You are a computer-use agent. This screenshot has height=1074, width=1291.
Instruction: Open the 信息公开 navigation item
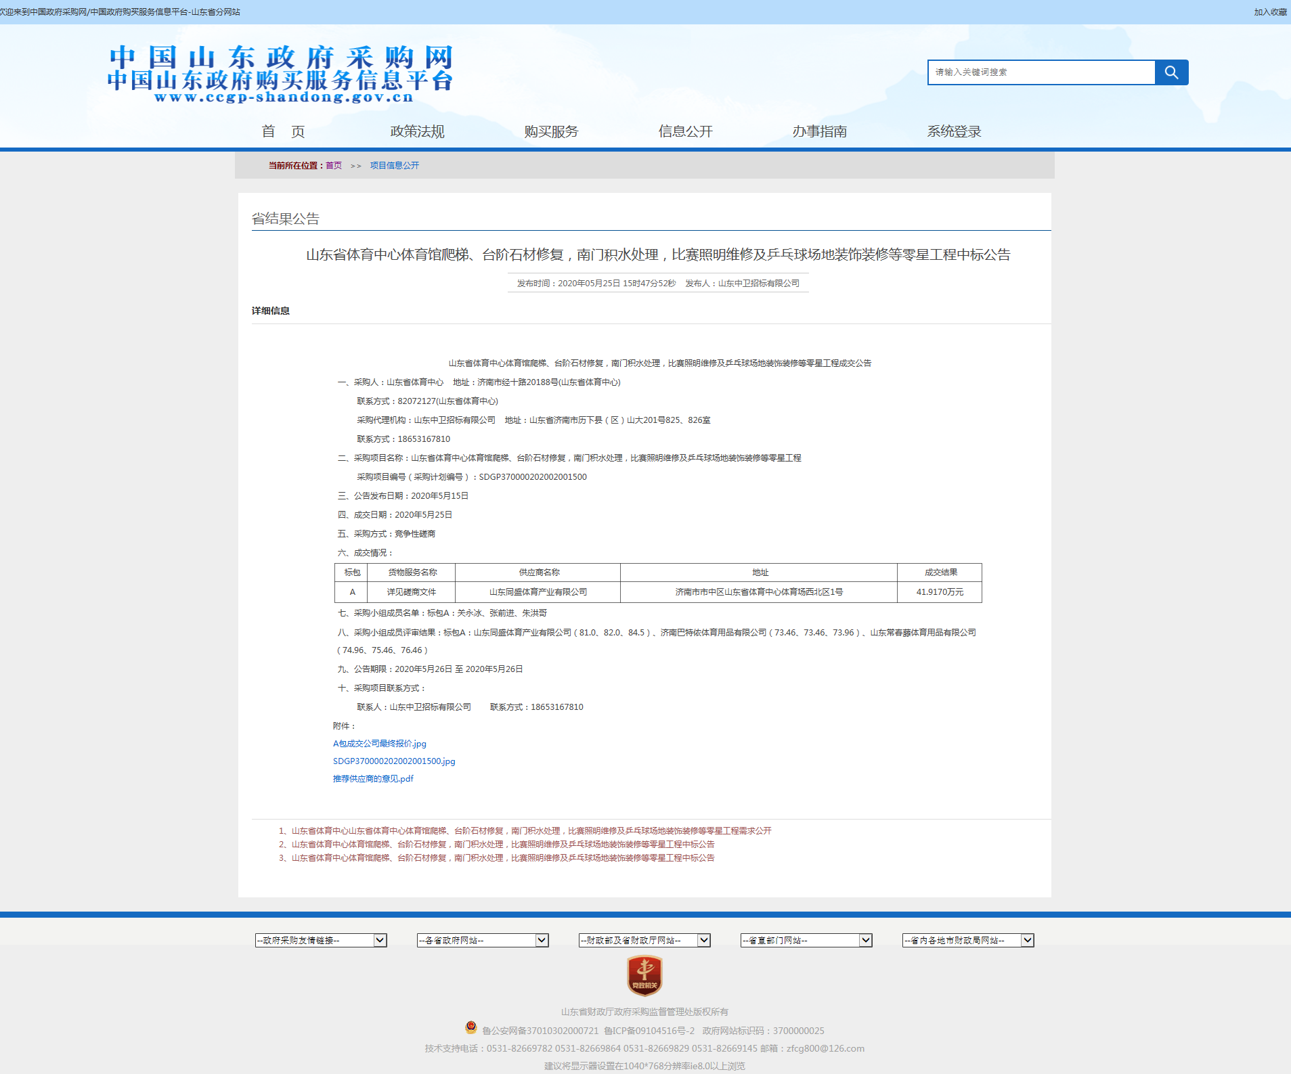pos(685,131)
